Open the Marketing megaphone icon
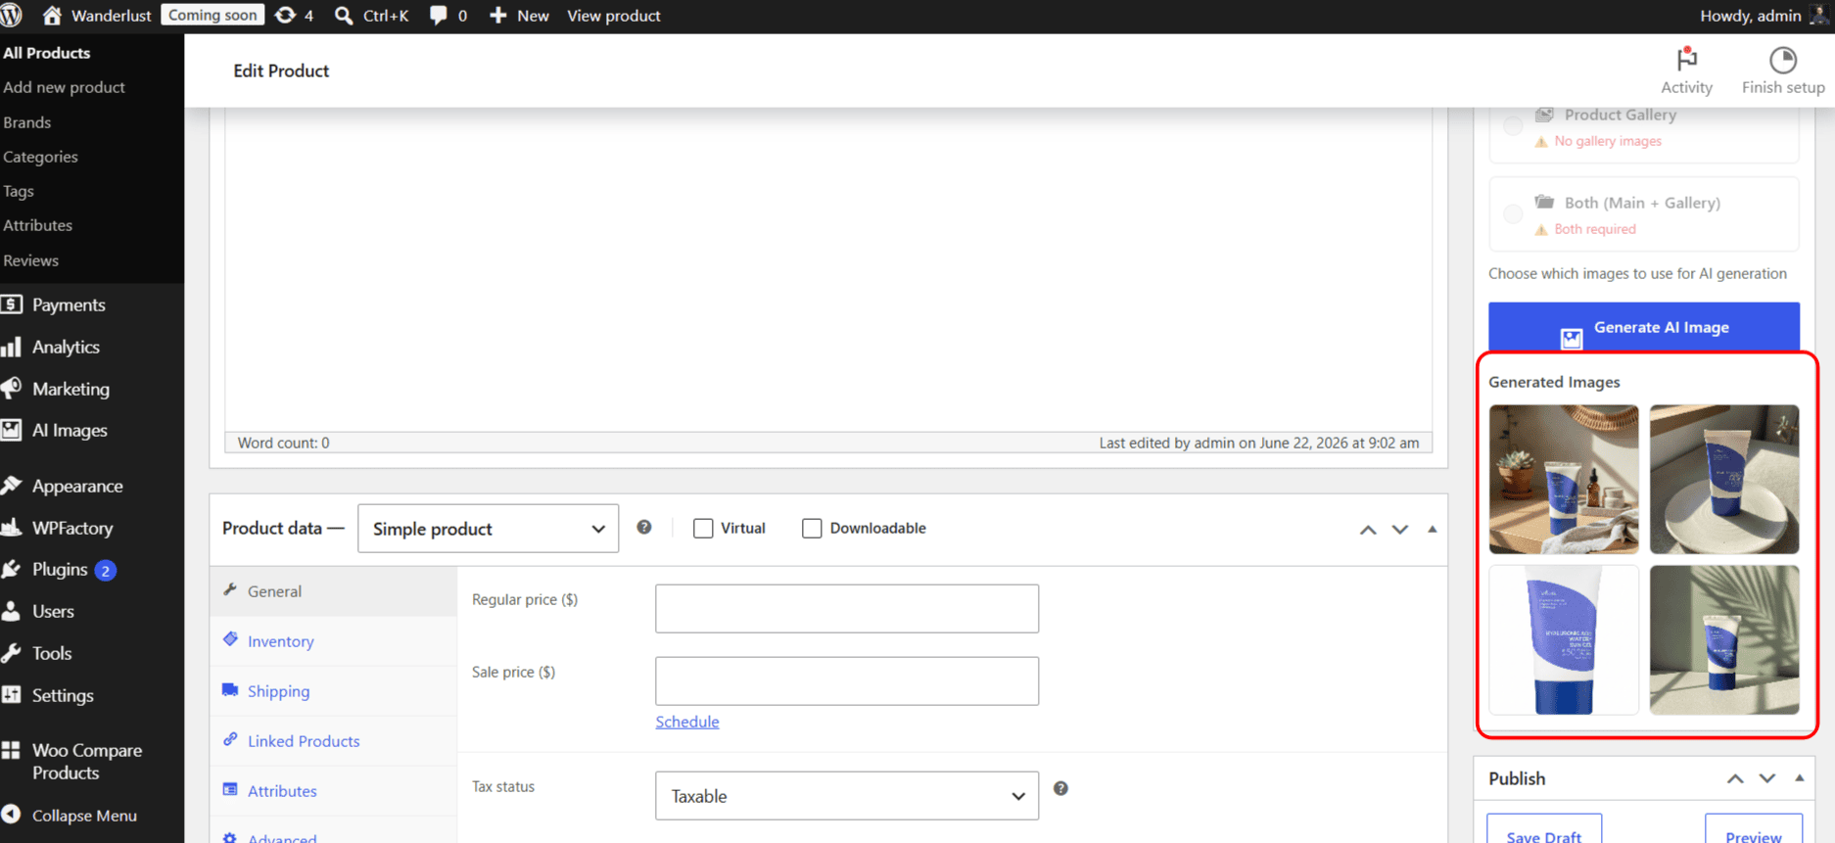This screenshot has width=1835, height=843. 12,389
